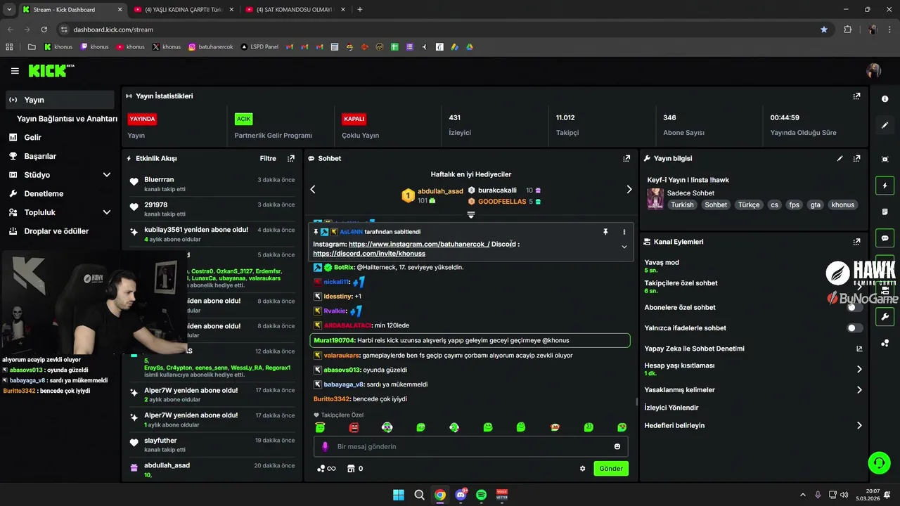Viewport: 900px width, 506px height.
Task: Open Discord from the taskbar
Action: pyautogui.click(x=461, y=495)
